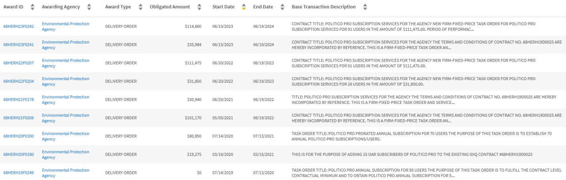
Task: Open Environmental Protection Agency link for 68HERH23F0242
Action: (65, 26)
